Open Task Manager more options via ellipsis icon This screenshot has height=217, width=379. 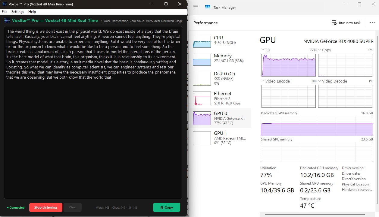pos(372,23)
